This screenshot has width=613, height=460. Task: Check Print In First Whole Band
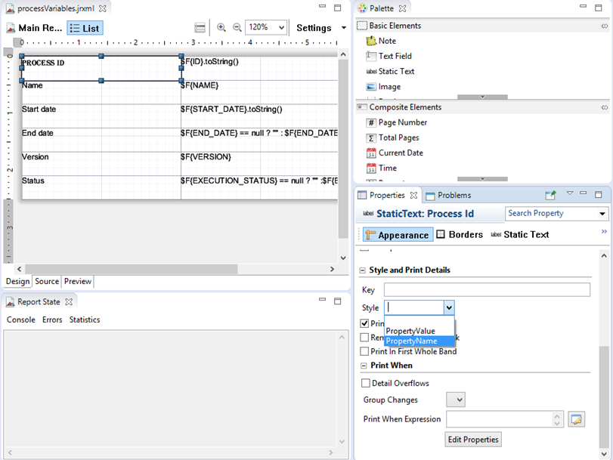click(x=367, y=351)
